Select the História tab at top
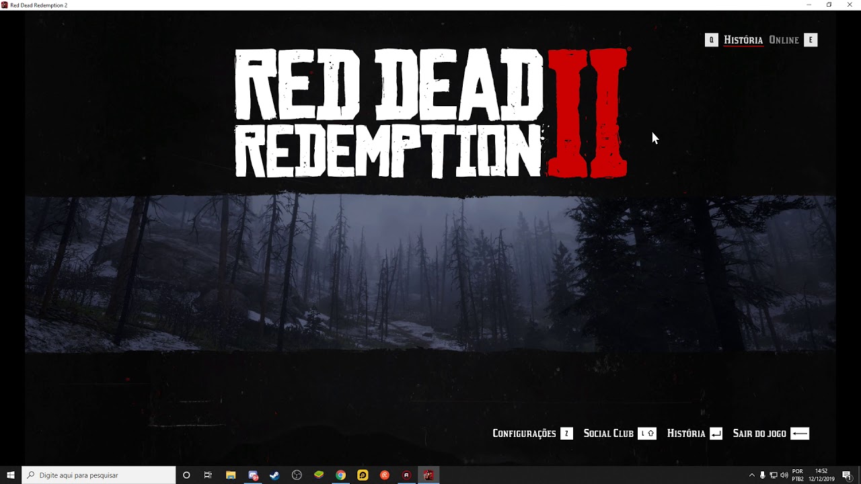The height and width of the screenshot is (484, 861). point(743,40)
